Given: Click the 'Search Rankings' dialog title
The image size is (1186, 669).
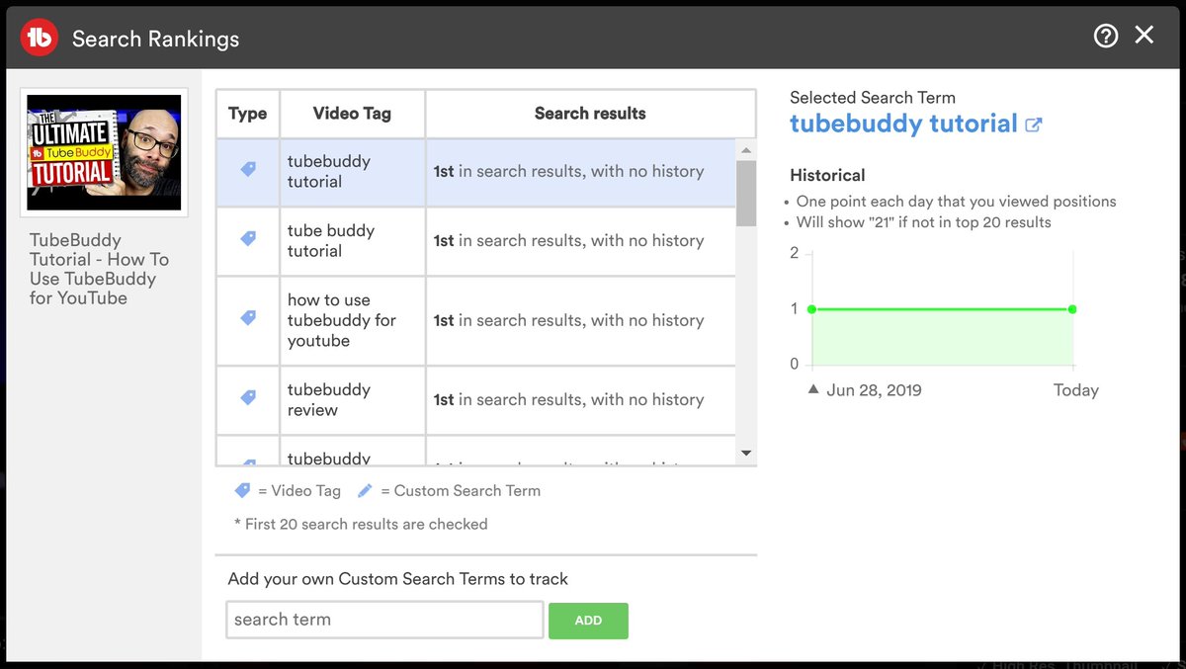Looking at the screenshot, I should pyautogui.click(x=156, y=39).
